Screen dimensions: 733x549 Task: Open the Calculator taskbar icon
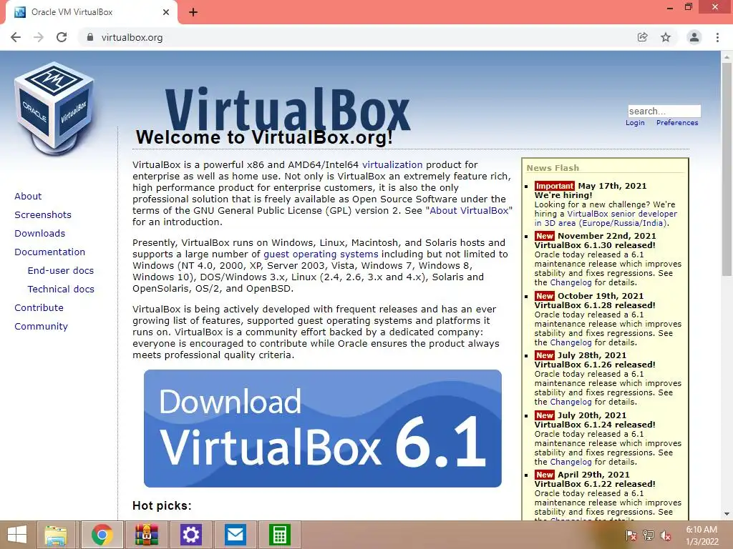click(x=280, y=535)
